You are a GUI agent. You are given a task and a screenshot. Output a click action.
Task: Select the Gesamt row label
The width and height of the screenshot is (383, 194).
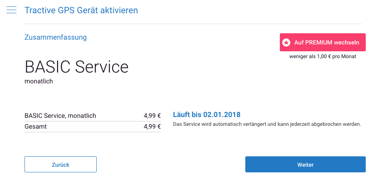[36, 127]
